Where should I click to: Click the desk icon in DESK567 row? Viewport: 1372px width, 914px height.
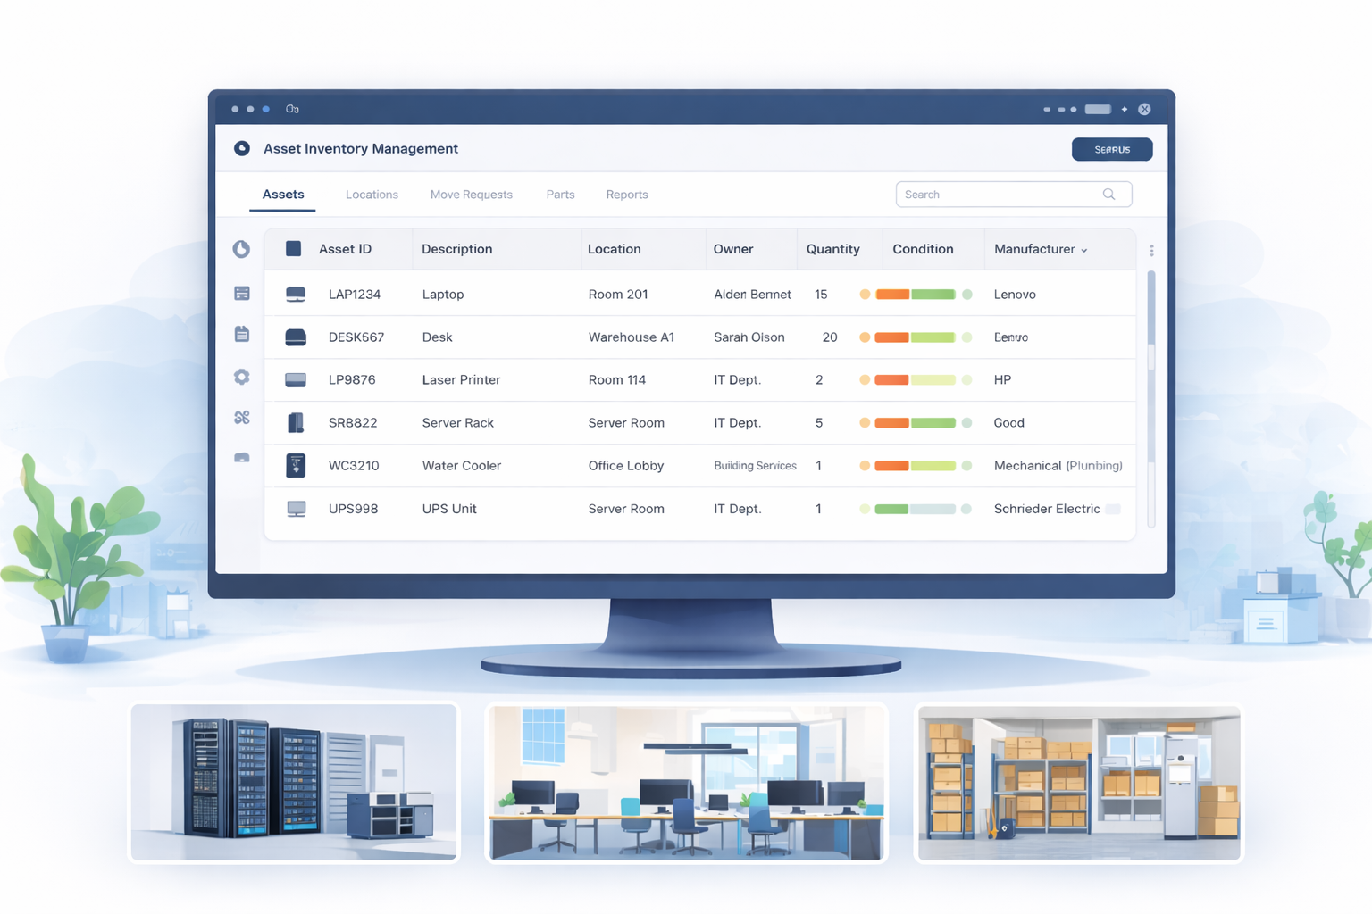pos(296,337)
